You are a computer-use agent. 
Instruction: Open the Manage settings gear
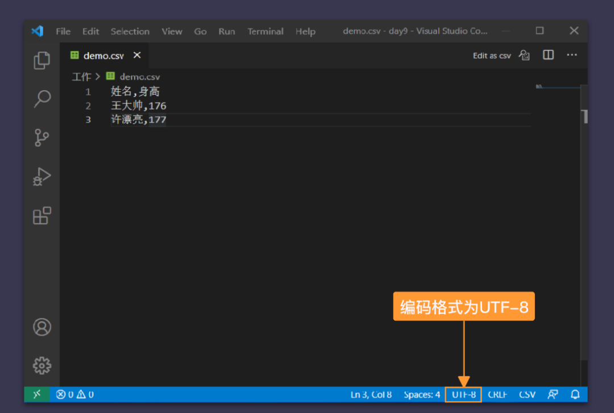tap(42, 366)
